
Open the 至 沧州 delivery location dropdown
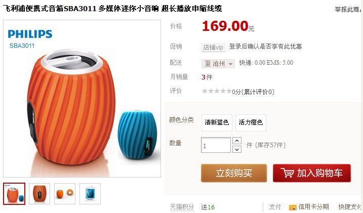tap(218, 64)
